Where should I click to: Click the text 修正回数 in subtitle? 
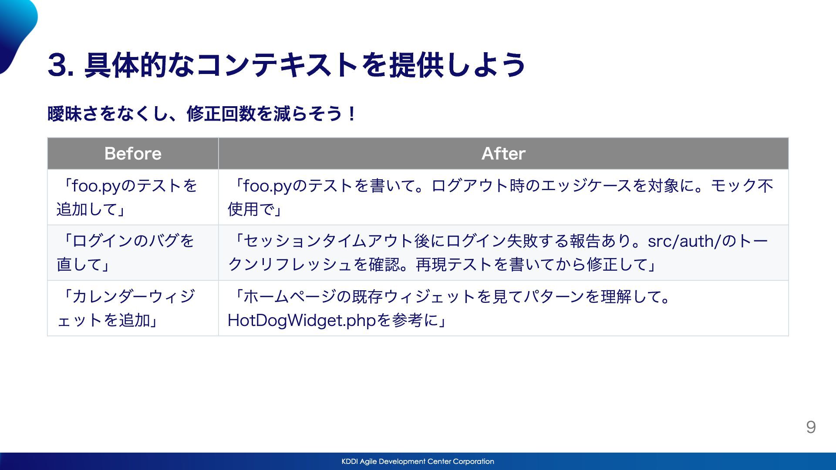pyautogui.click(x=221, y=114)
